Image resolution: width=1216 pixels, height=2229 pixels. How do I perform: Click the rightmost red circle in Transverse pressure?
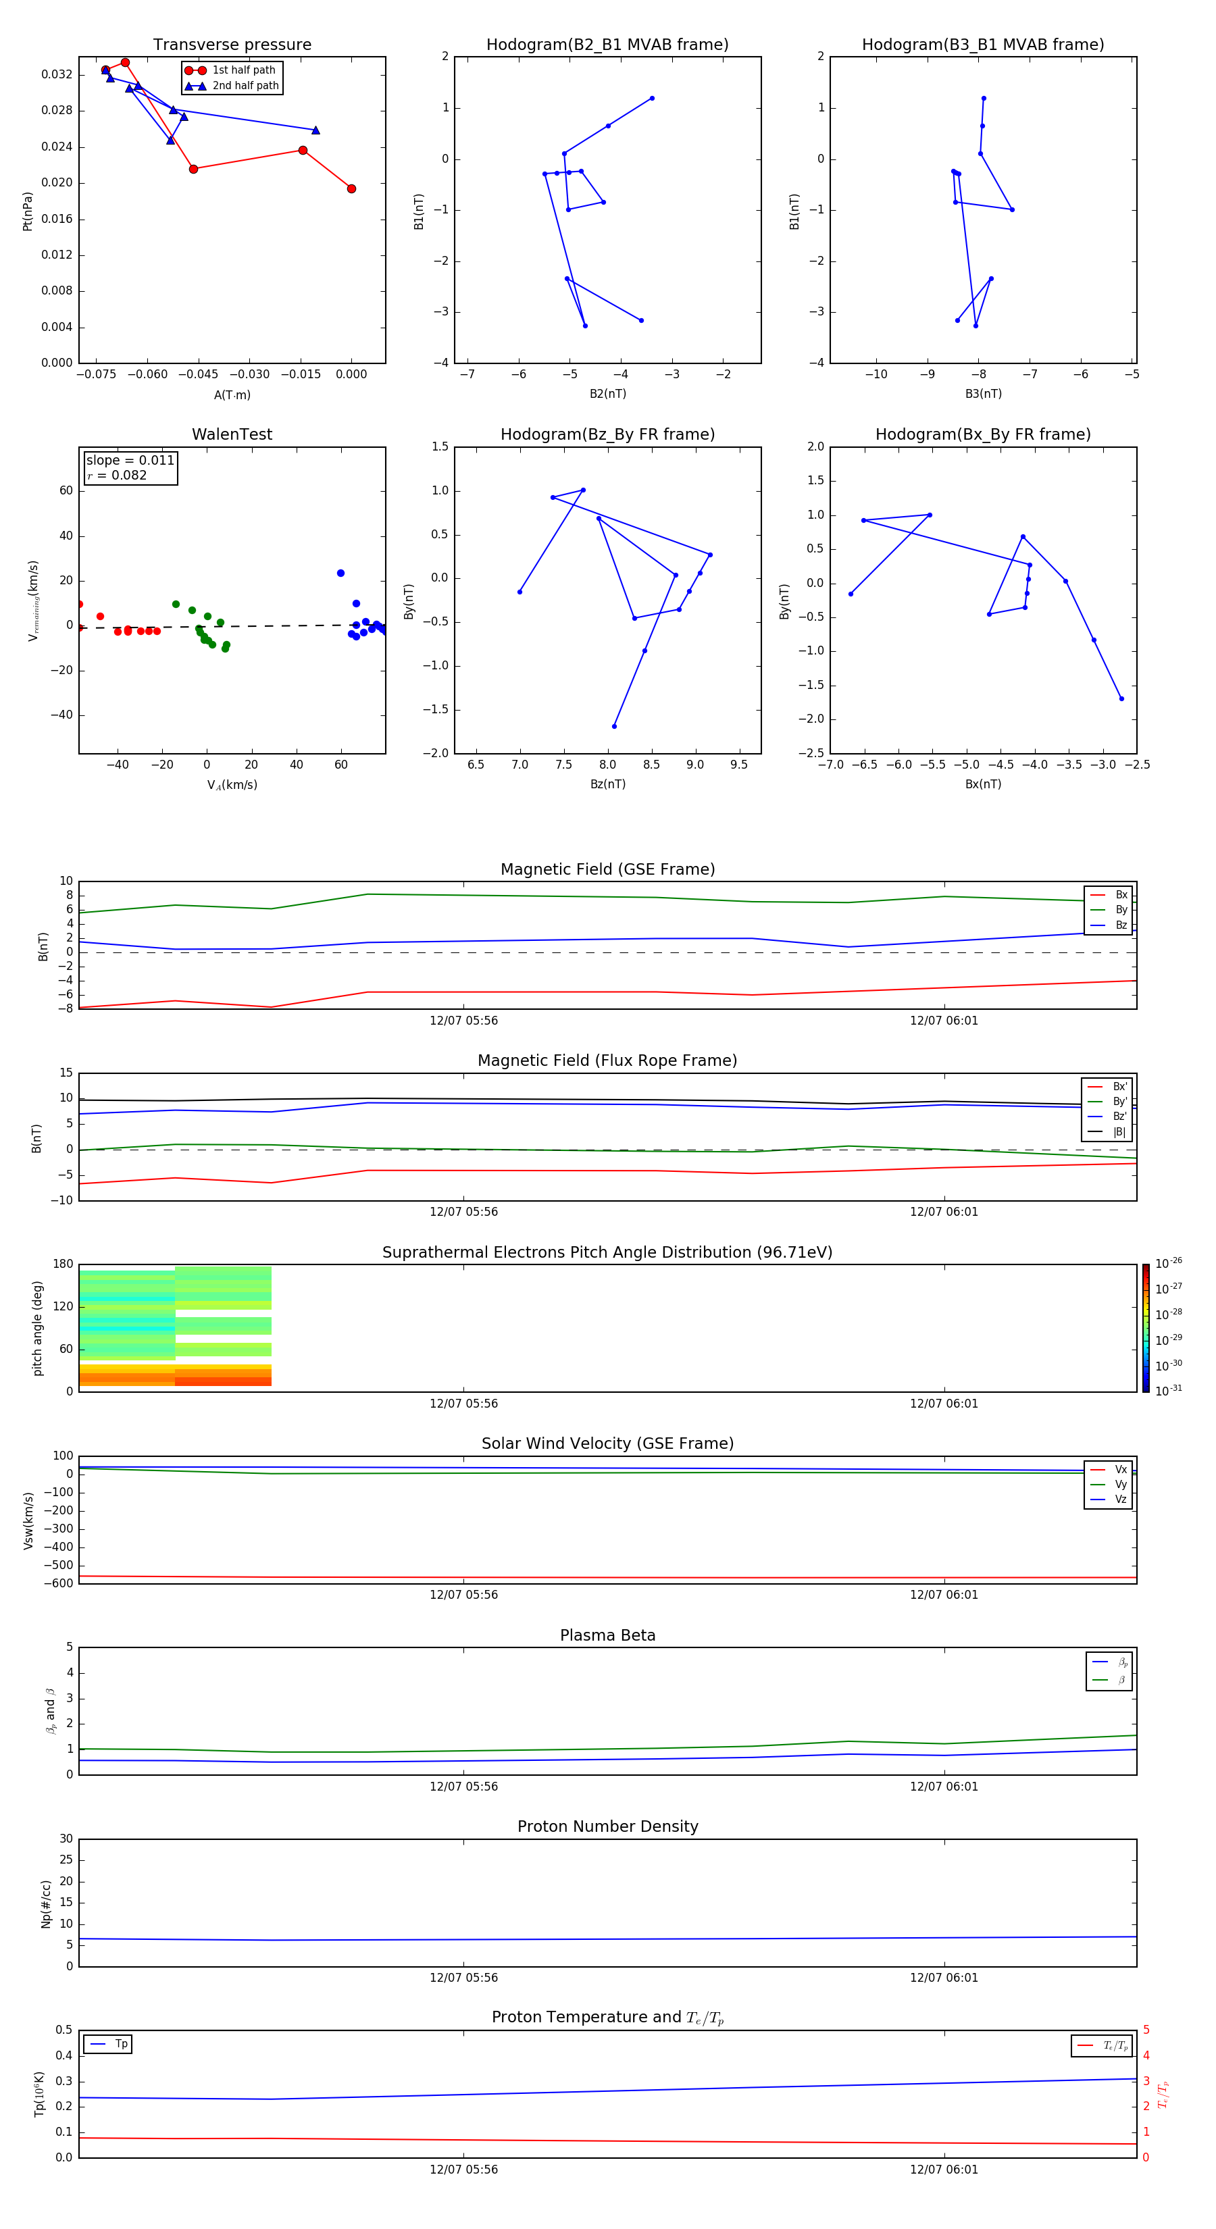click(x=351, y=188)
